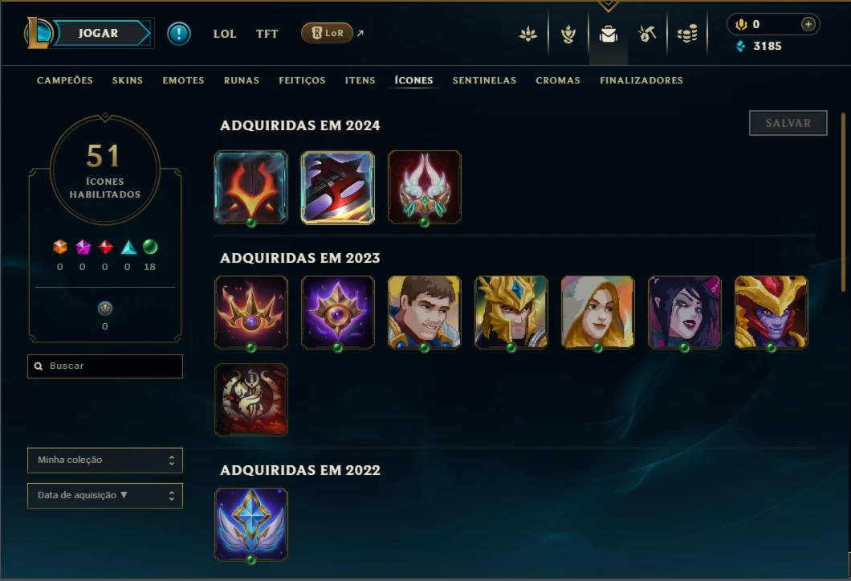Click the blue exclamation notification icon
The width and height of the screenshot is (851, 581).
(x=178, y=34)
